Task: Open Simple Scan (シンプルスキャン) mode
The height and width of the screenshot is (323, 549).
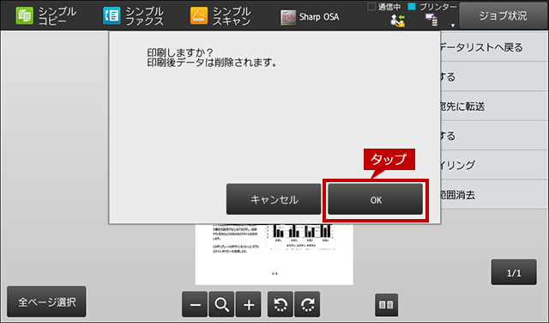Action: tap(220, 16)
